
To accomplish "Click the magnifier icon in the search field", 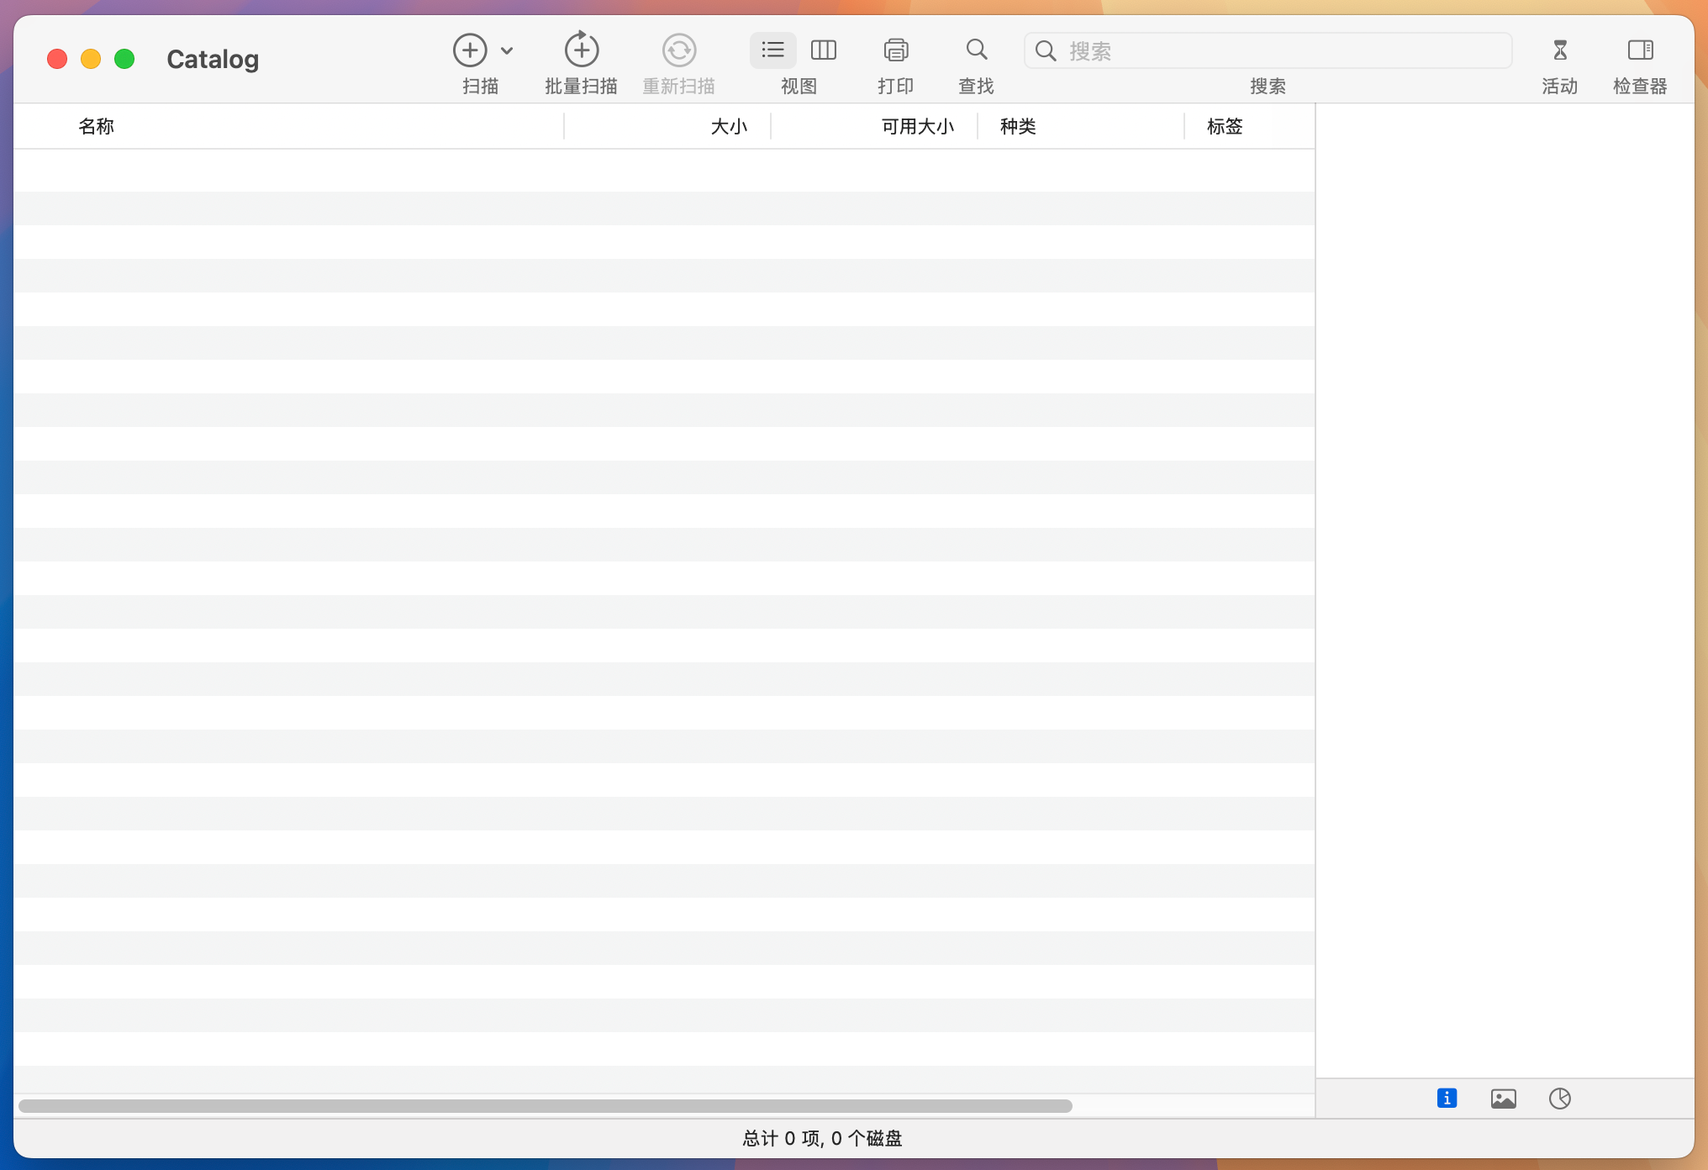I will pos(1045,51).
